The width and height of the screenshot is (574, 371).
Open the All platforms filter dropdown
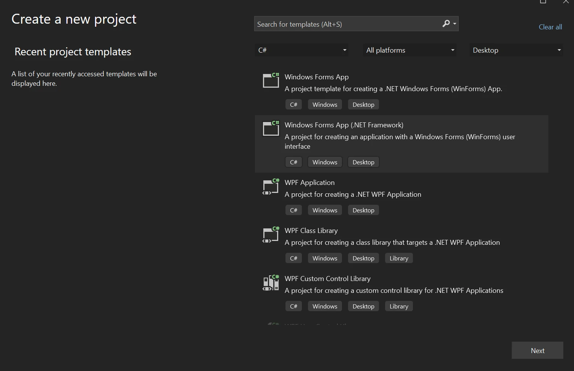(x=409, y=50)
